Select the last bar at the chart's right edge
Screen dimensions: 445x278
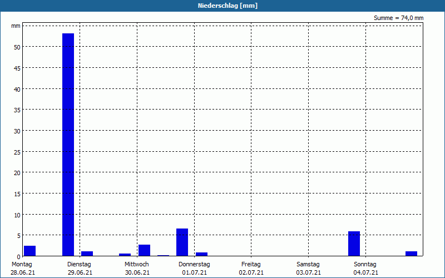[x=411, y=254]
